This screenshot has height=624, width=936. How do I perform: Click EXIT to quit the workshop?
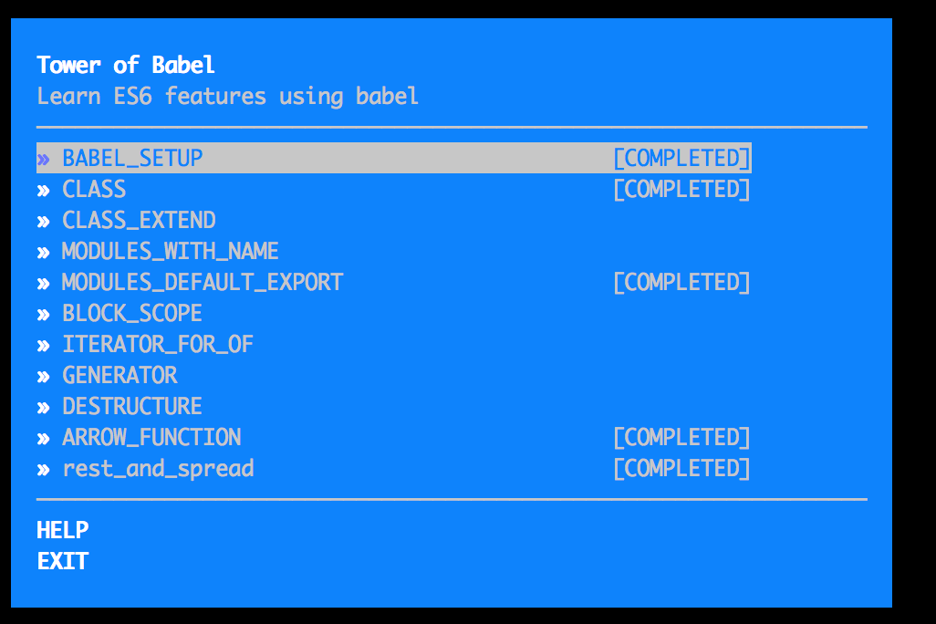(x=63, y=561)
